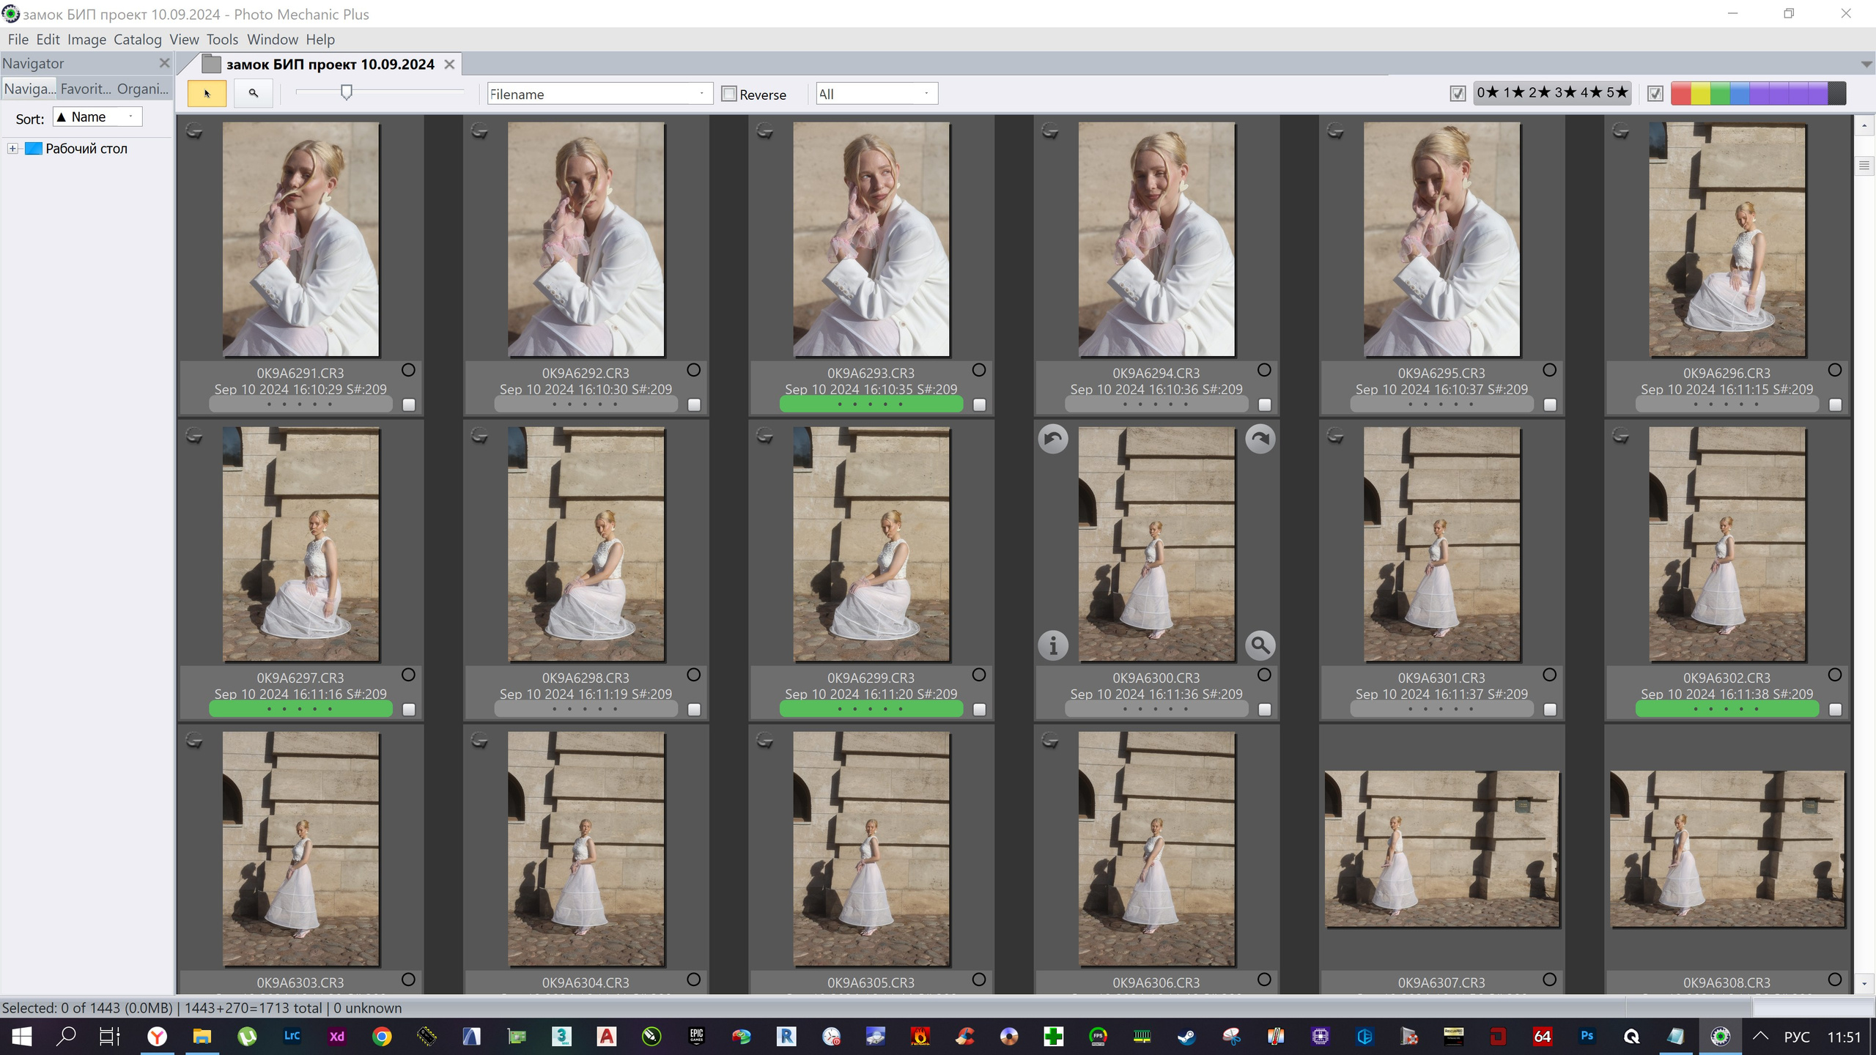Open Lightroom Classic from the taskbar
Image resolution: width=1876 pixels, height=1055 pixels.
[292, 1036]
